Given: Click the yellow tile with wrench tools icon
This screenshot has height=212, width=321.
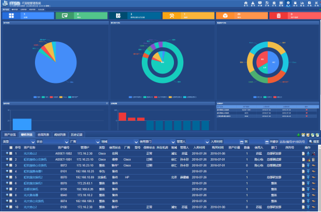Looking at the screenshot, I should (x=189, y=16).
